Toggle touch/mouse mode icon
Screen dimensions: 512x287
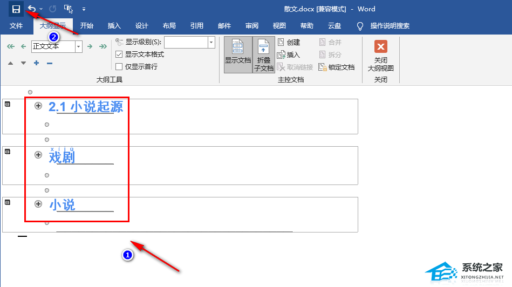tap(68, 9)
